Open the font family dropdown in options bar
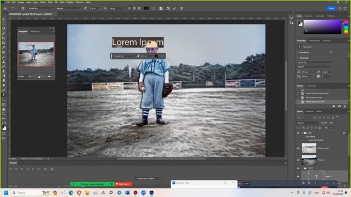The image size is (351, 197). (41, 9)
